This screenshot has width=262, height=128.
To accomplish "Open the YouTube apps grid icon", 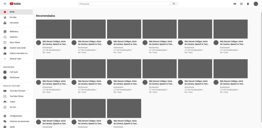I will click(x=241, y=4).
